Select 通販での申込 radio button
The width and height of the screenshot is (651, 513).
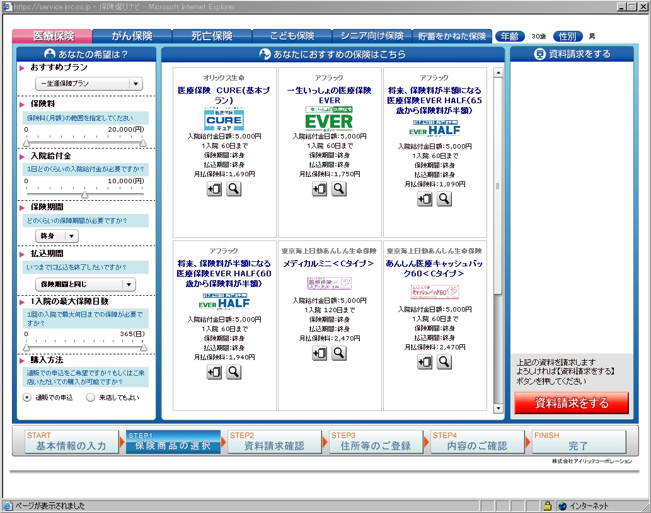pyautogui.click(x=27, y=397)
